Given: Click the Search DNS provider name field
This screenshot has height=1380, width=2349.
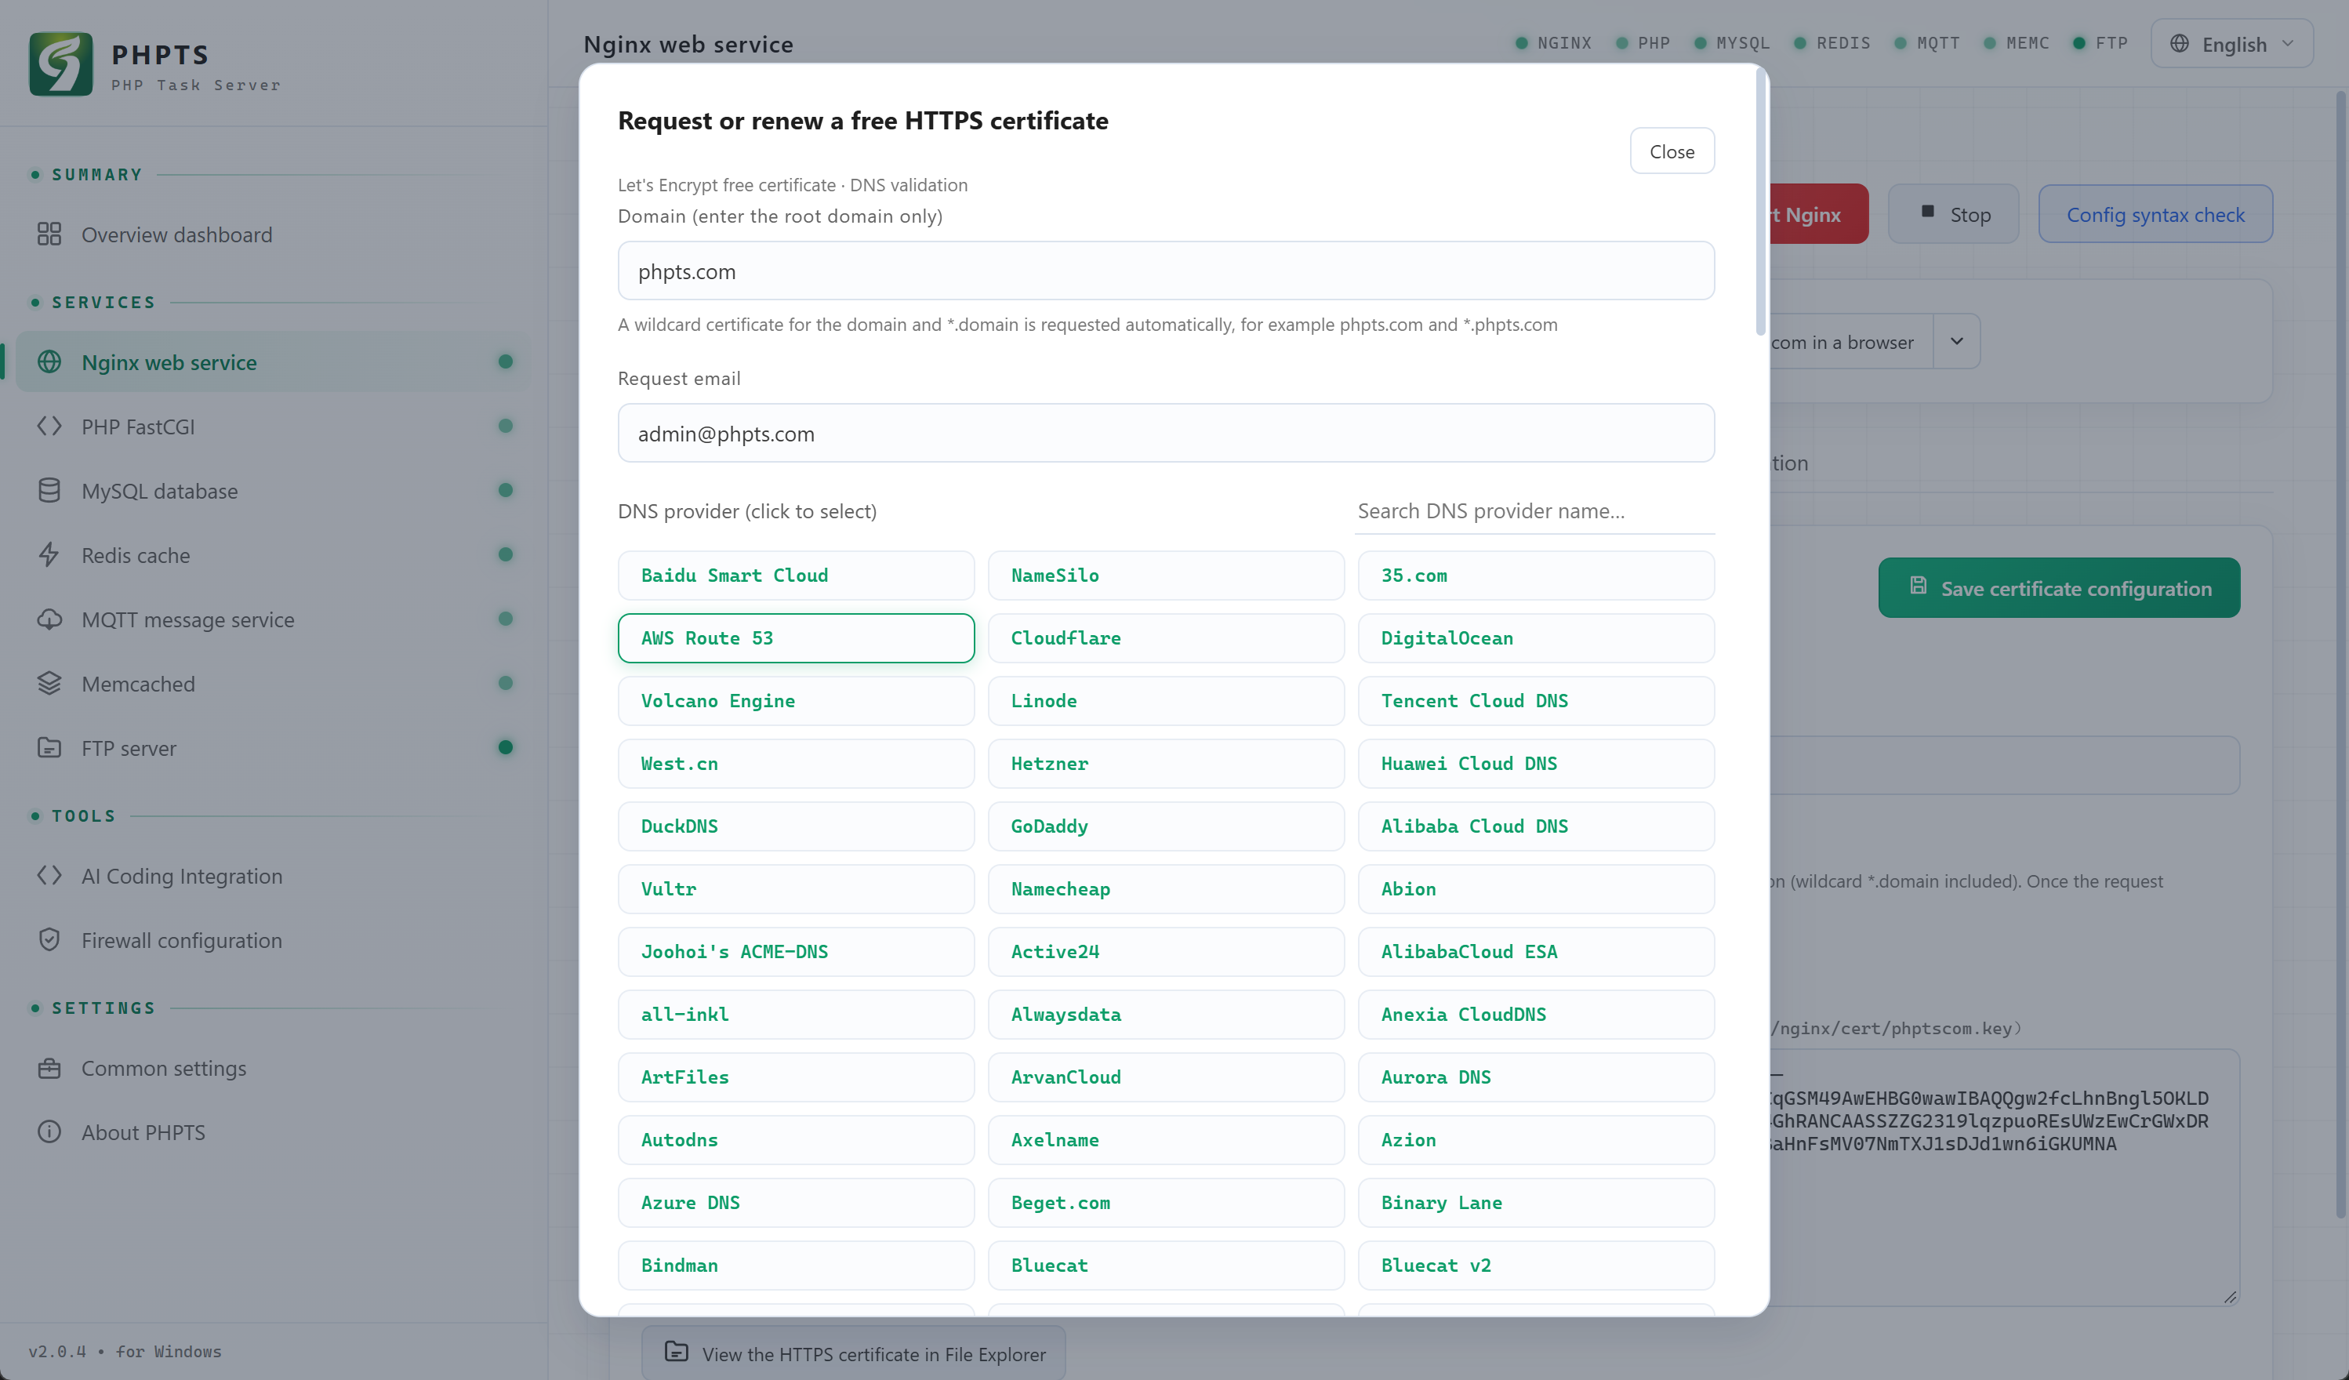Looking at the screenshot, I should pyautogui.click(x=1534, y=511).
